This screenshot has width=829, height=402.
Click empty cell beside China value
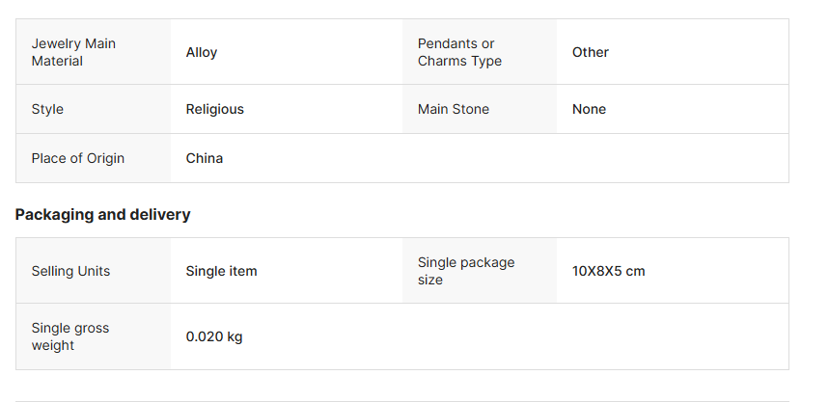579,158
